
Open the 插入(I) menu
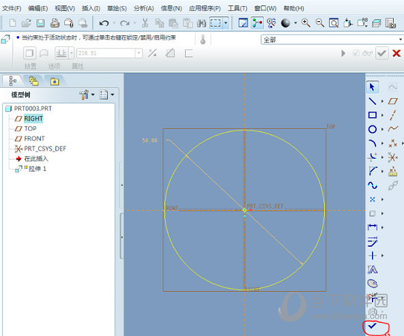pos(91,8)
